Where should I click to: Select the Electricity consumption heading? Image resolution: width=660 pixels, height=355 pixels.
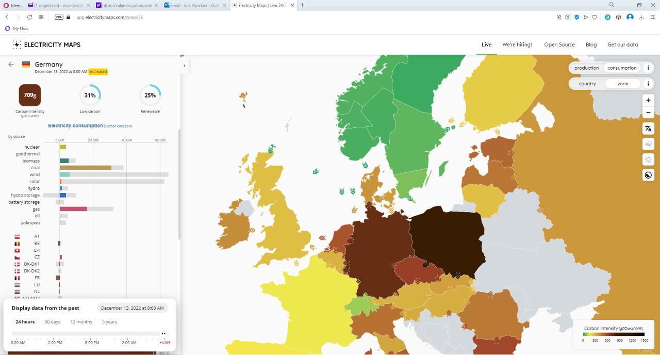pos(75,125)
